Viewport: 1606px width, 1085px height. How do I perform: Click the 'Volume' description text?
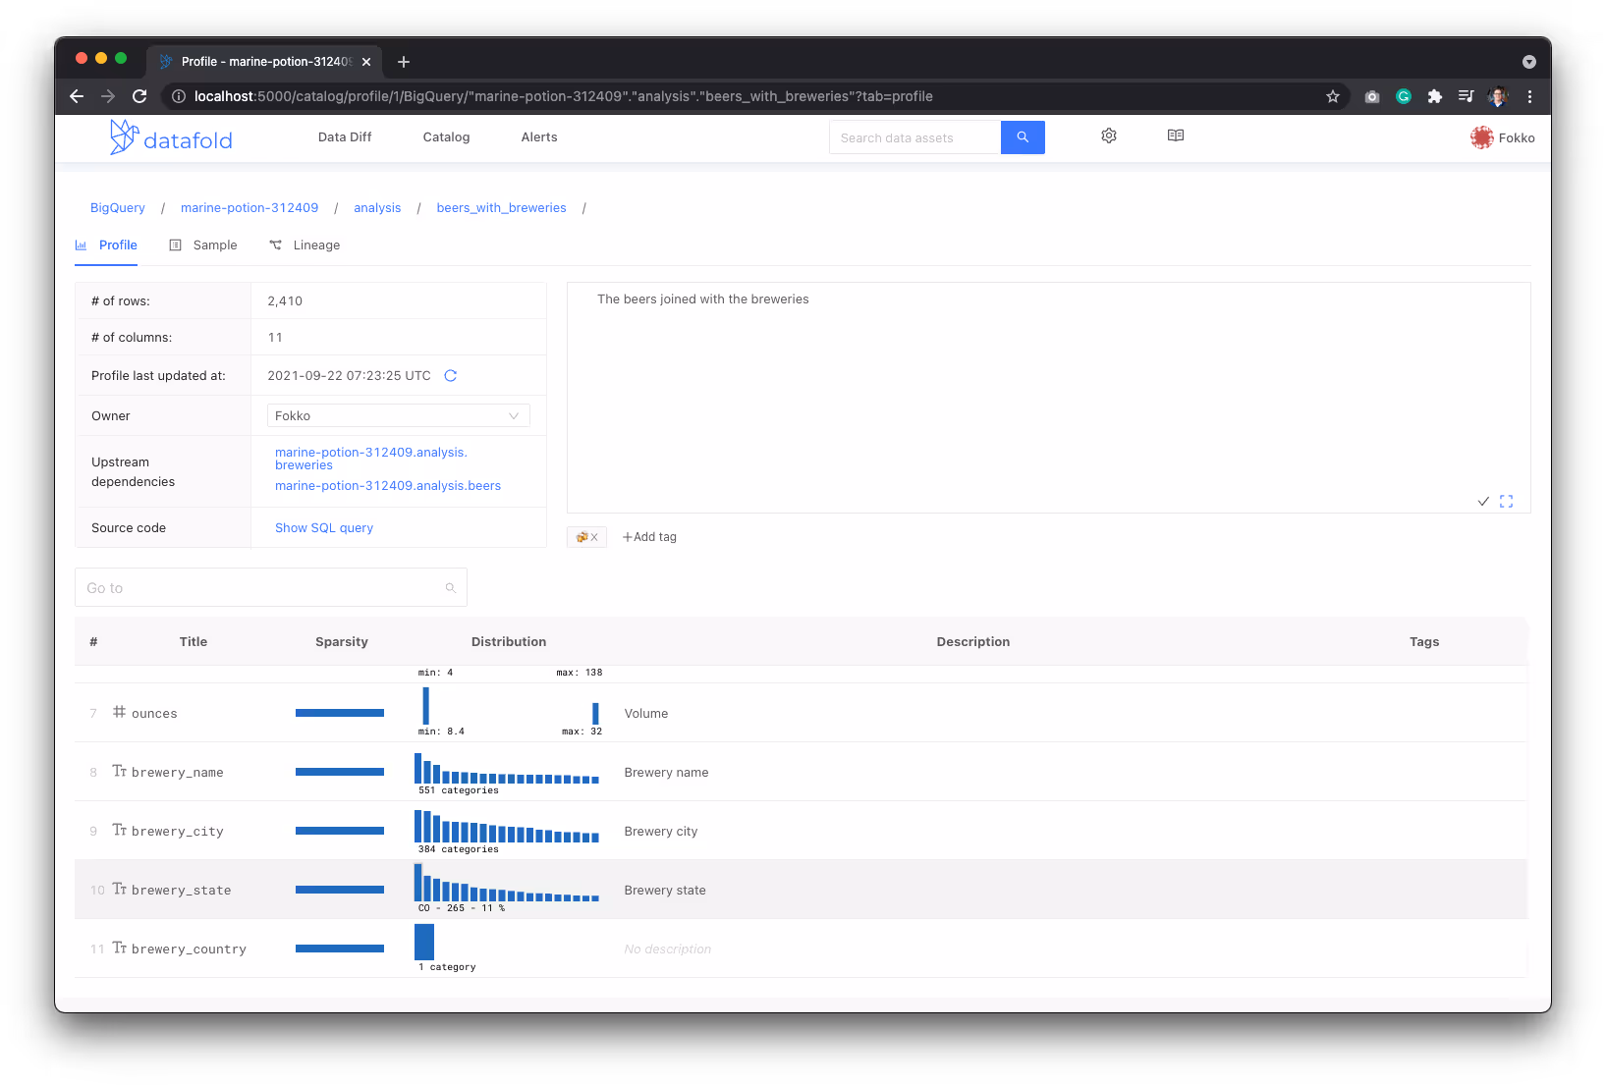[646, 714]
